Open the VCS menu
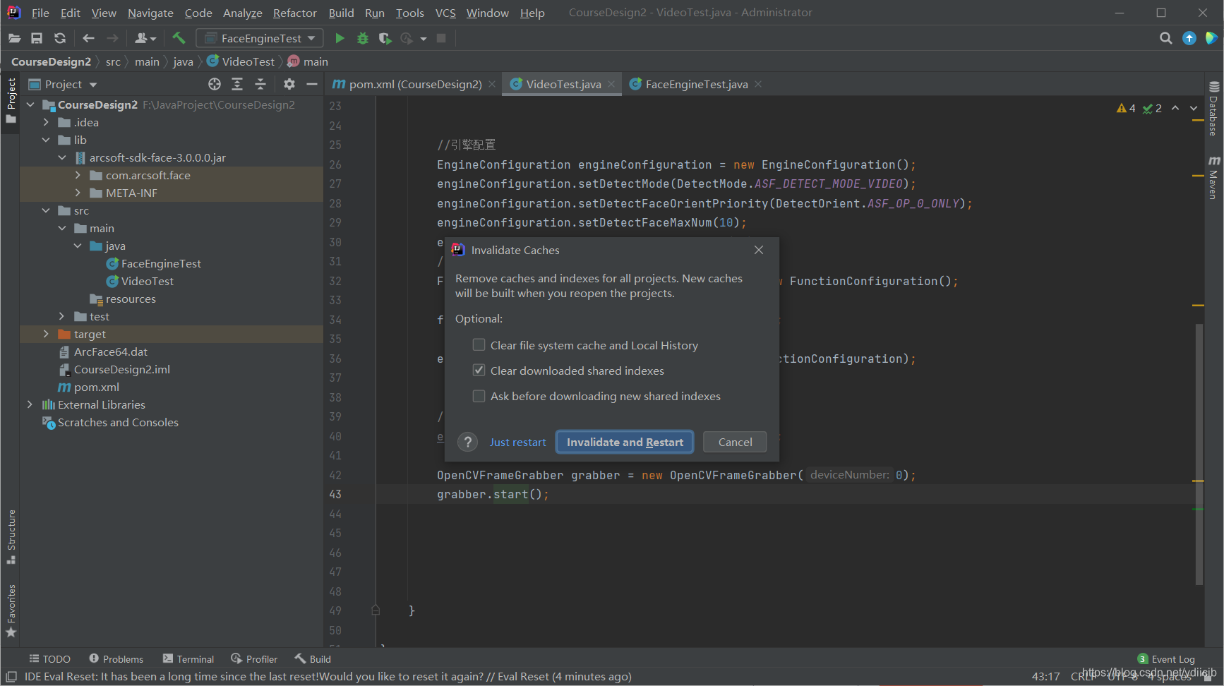 pos(445,13)
